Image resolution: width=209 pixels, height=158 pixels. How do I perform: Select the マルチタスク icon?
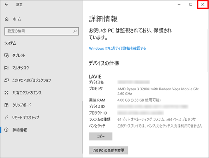pyautogui.click(x=7, y=68)
